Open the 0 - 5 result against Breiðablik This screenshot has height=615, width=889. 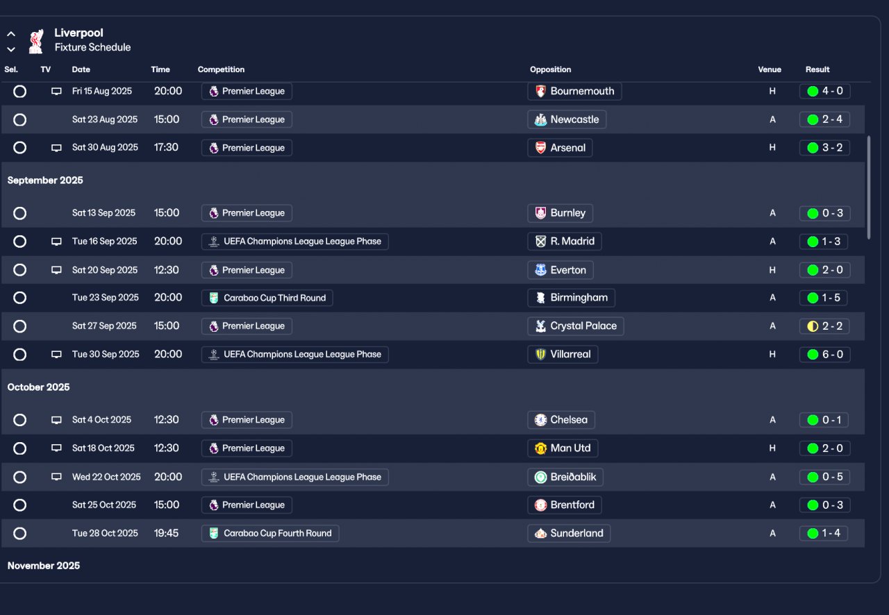(x=824, y=477)
